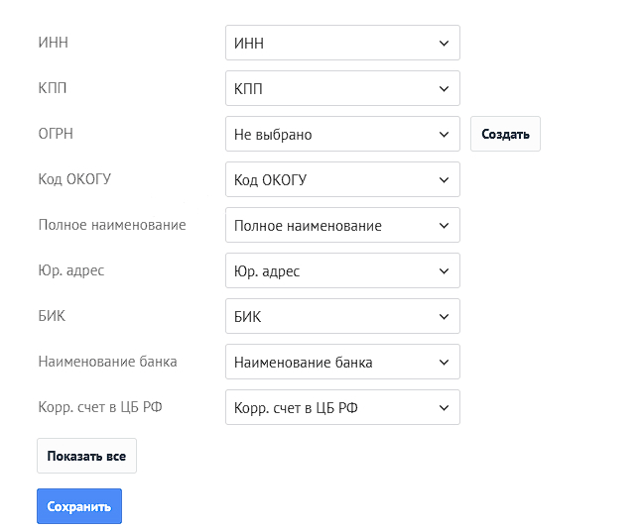Screen dimensions: 643x530
Task: Click the ИНН field label
Action: tap(54, 43)
